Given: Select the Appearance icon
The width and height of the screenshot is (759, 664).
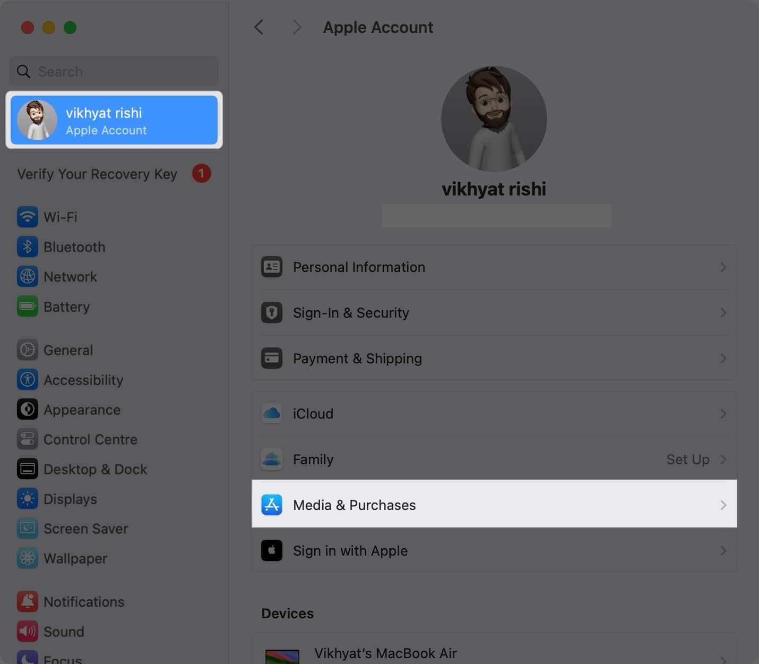Looking at the screenshot, I should [x=28, y=410].
